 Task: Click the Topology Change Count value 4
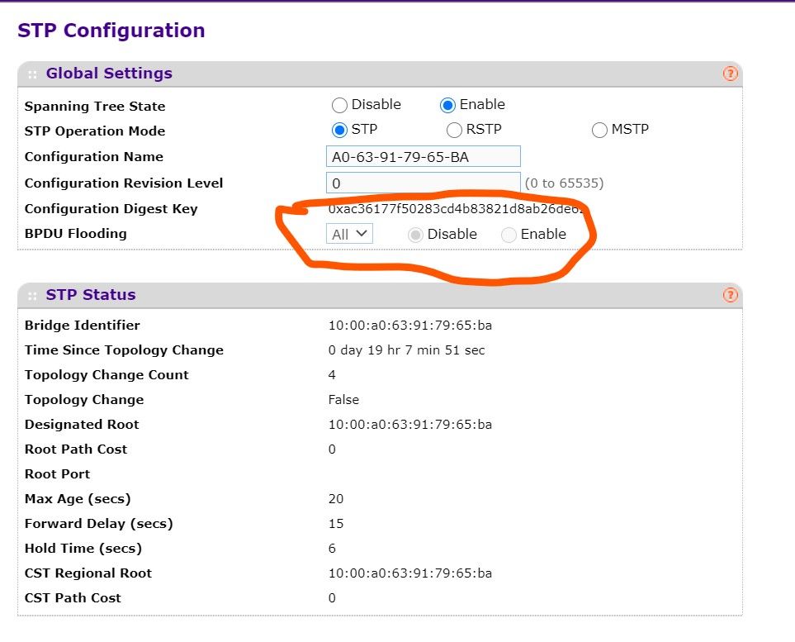[332, 375]
